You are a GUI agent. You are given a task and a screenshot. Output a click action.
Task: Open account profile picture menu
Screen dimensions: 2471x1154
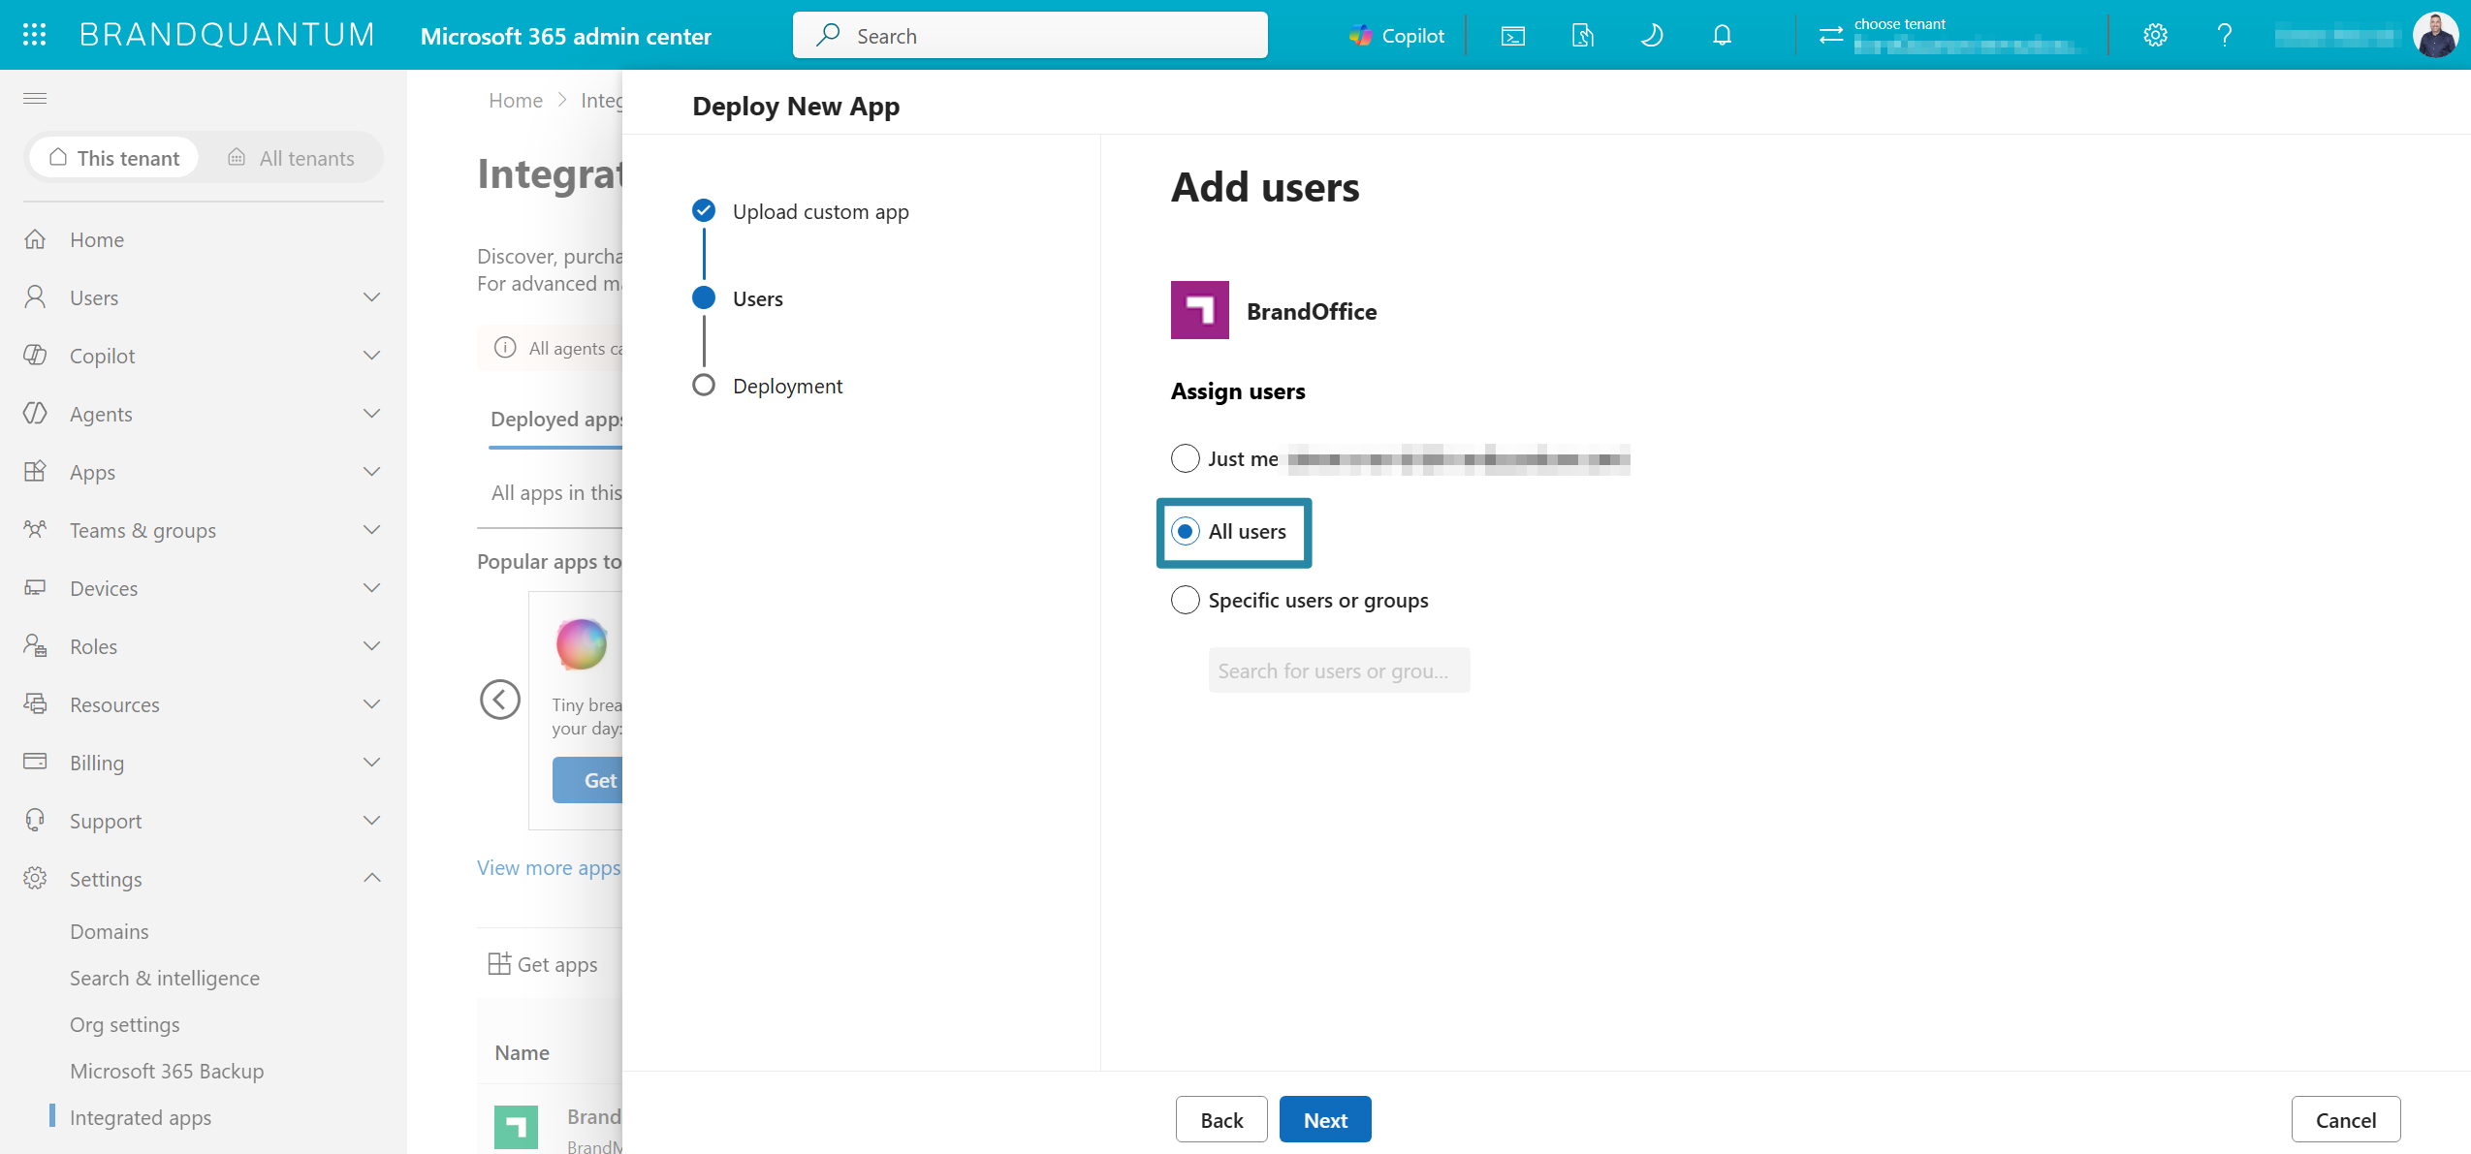(2435, 35)
